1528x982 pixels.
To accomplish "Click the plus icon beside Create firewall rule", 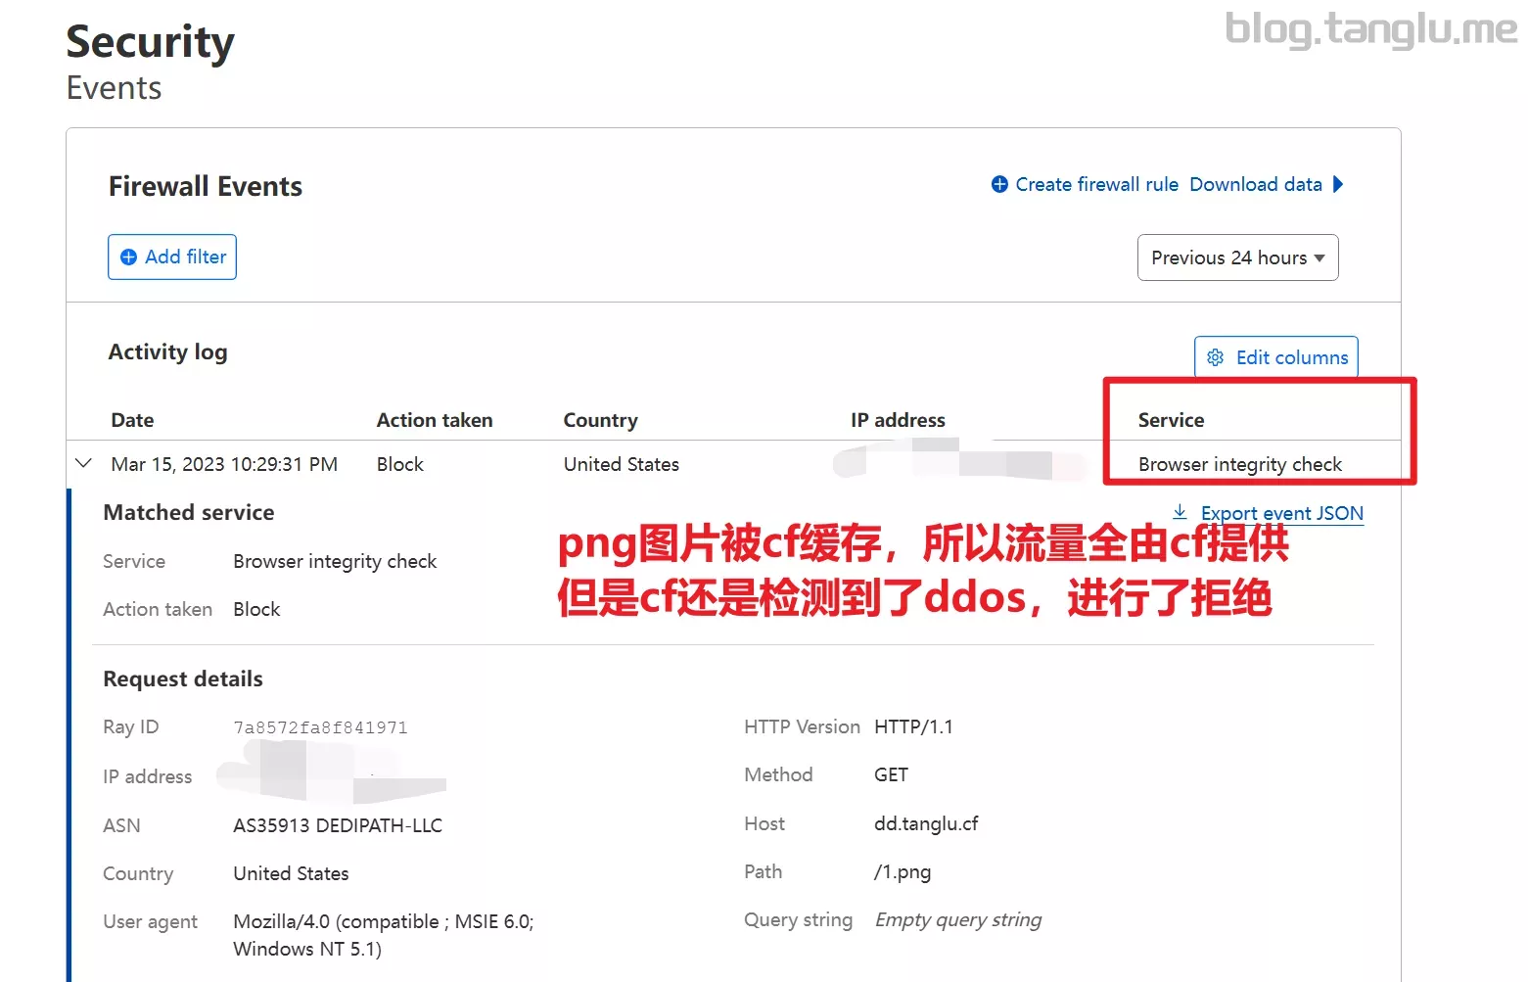I will (999, 184).
